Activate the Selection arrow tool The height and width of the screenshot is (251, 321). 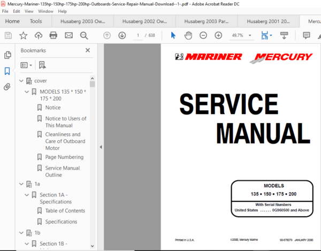tap(173, 35)
